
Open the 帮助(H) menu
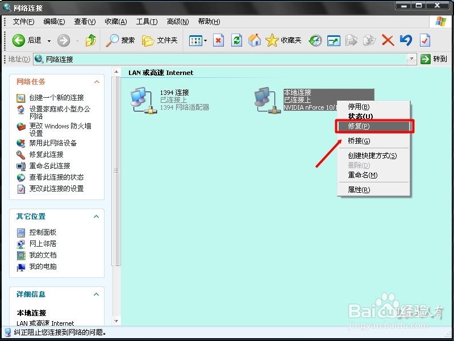[x=209, y=22]
